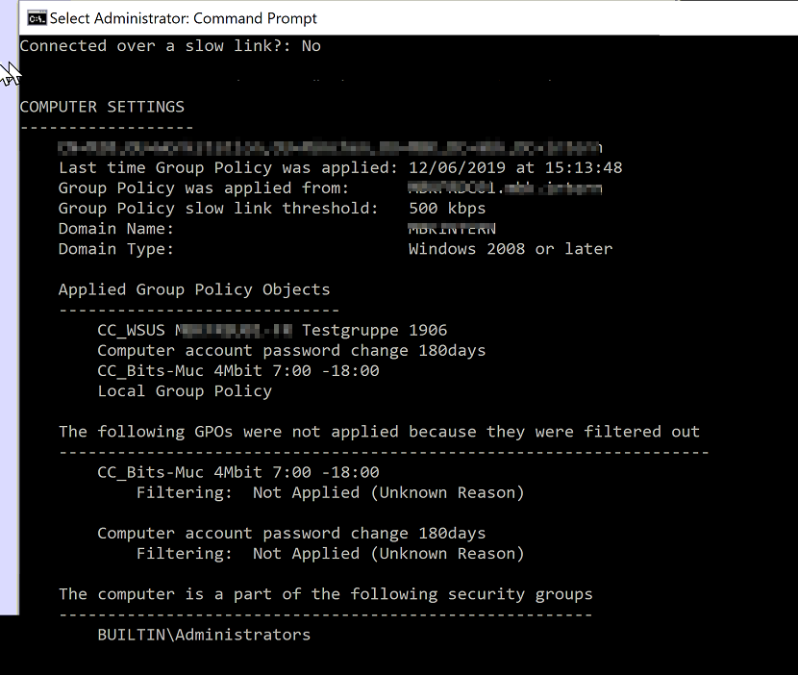This screenshot has width=798, height=675.
Task: Click the 'Local Group Policy' entry
Action: tap(185, 391)
